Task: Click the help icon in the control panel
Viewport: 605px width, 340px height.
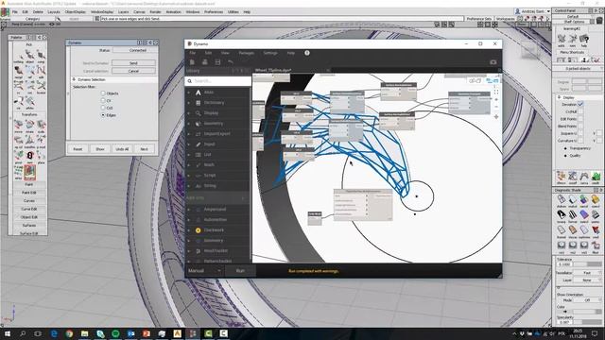Action: [584, 39]
